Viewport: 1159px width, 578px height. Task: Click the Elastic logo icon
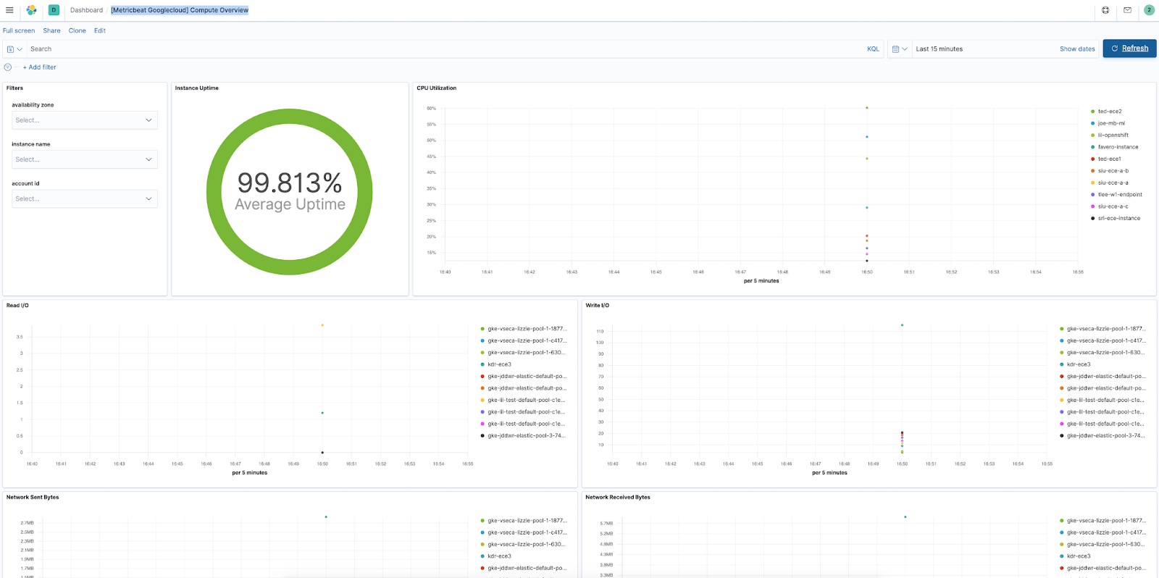click(31, 10)
